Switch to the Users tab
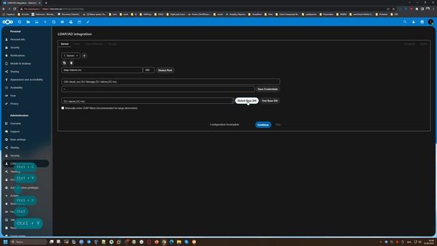 click(x=77, y=44)
